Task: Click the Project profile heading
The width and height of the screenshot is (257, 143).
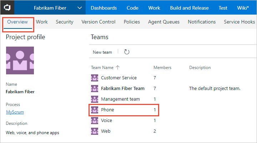Action: pyautogui.click(x=25, y=37)
